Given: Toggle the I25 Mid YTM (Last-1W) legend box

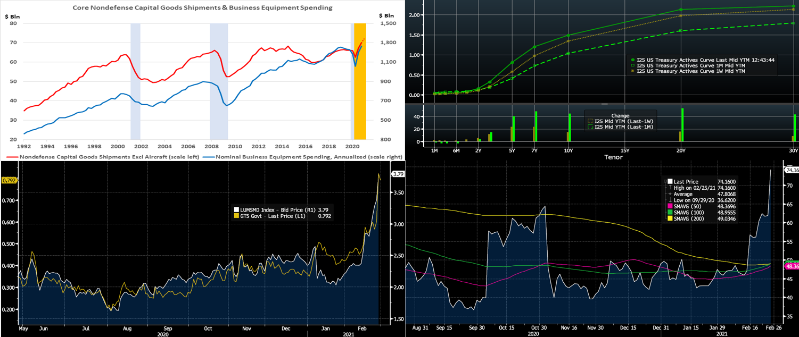Looking at the screenshot, I should coord(589,121).
